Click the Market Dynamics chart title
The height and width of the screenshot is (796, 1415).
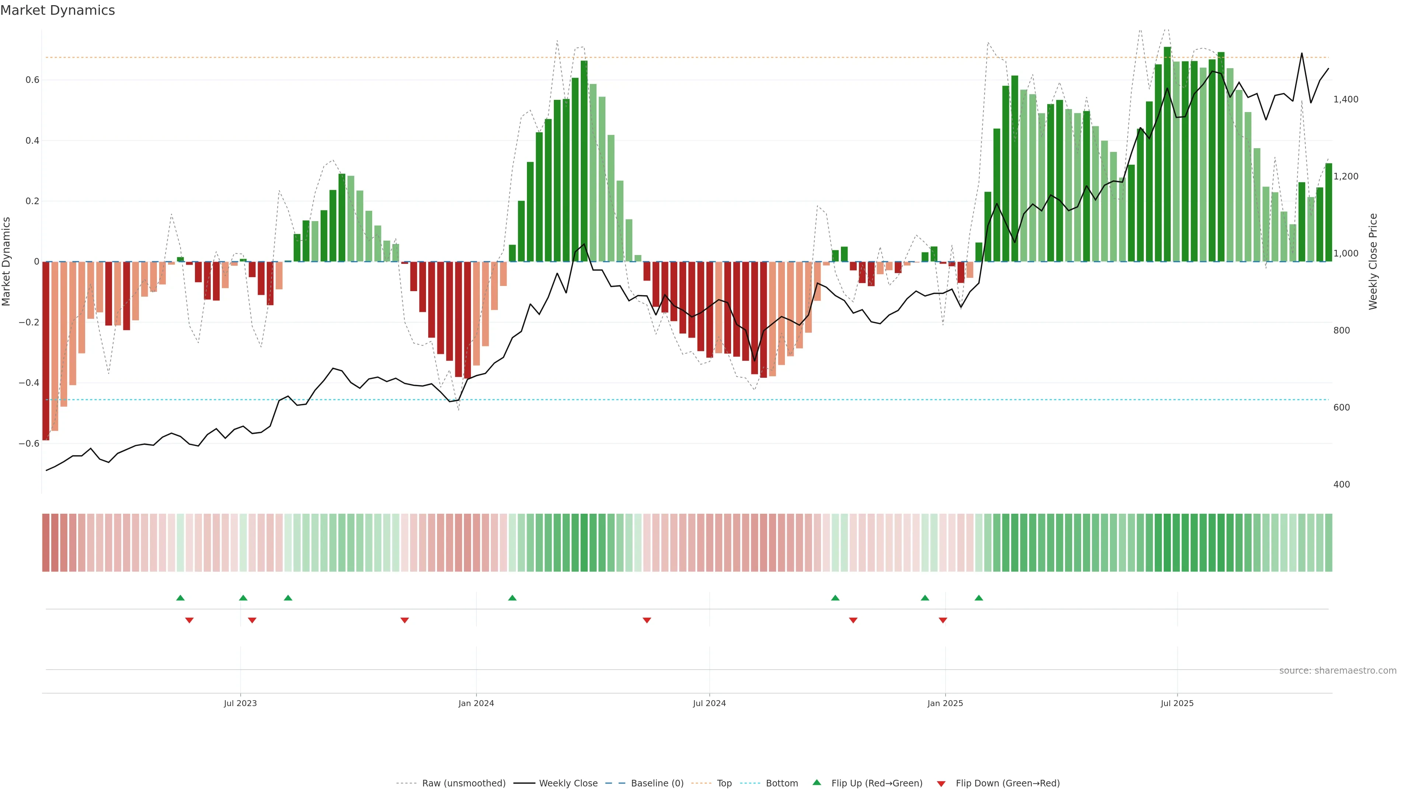(x=58, y=10)
